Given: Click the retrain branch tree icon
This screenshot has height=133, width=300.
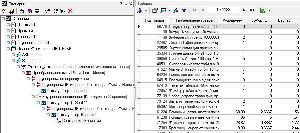Looking at the screenshot, I should click(63, 11).
